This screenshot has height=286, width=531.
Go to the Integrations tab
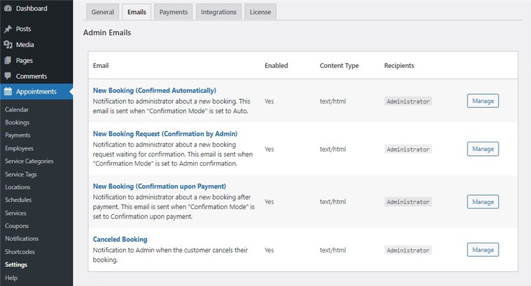pos(219,12)
